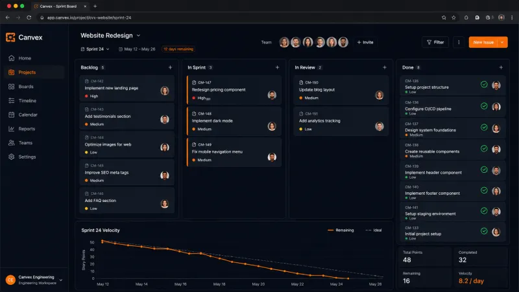Click the Canvex logo icon
519x292 pixels.
(x=10, y=38)
